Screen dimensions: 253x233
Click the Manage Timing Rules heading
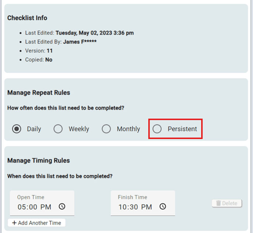pyautogui.click(x=39, y=160)
